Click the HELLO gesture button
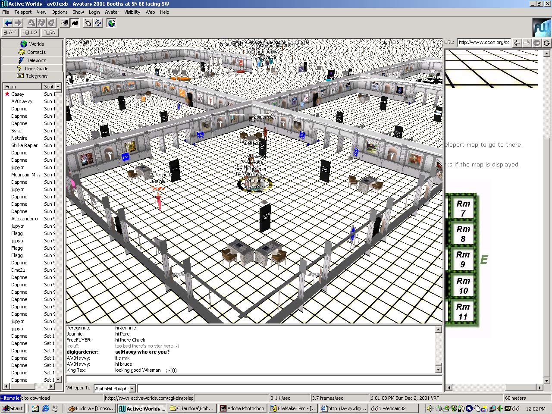The height and width of the screenshot is (414, 552). tap(29, 32)
